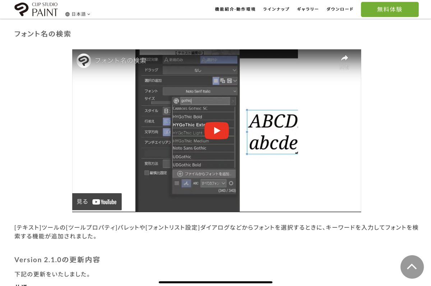Select the Version 2.1.0の更新内容 heading

(57, 260)
